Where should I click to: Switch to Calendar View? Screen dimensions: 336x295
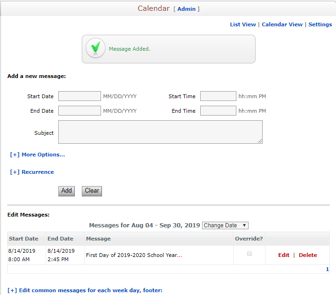pyautogui.click(x=282, y=24)
